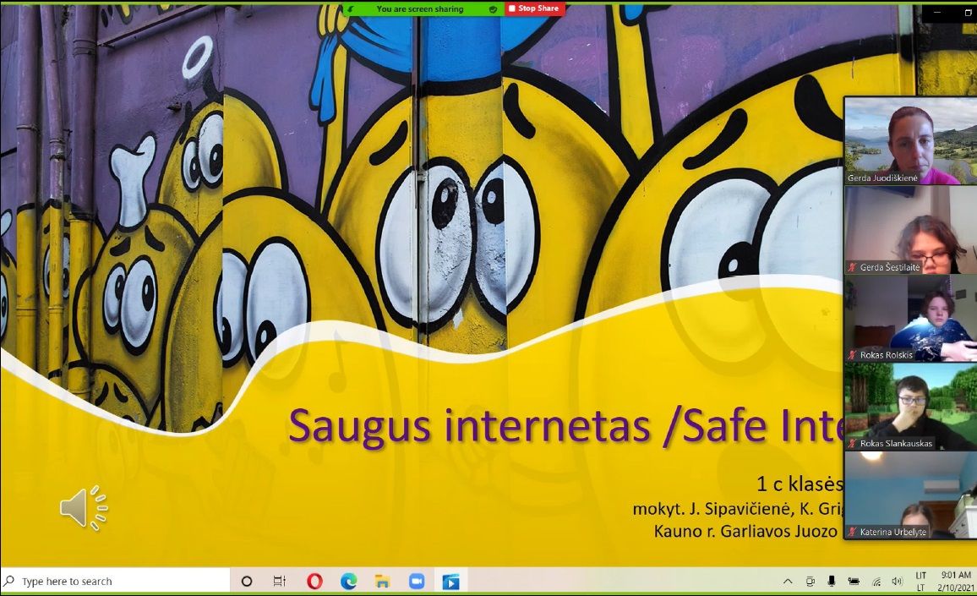Image resolution: width=977 pixels, height=596 pixels.
Task: Click the volume icon in system tray
Action: click(897, 581)
